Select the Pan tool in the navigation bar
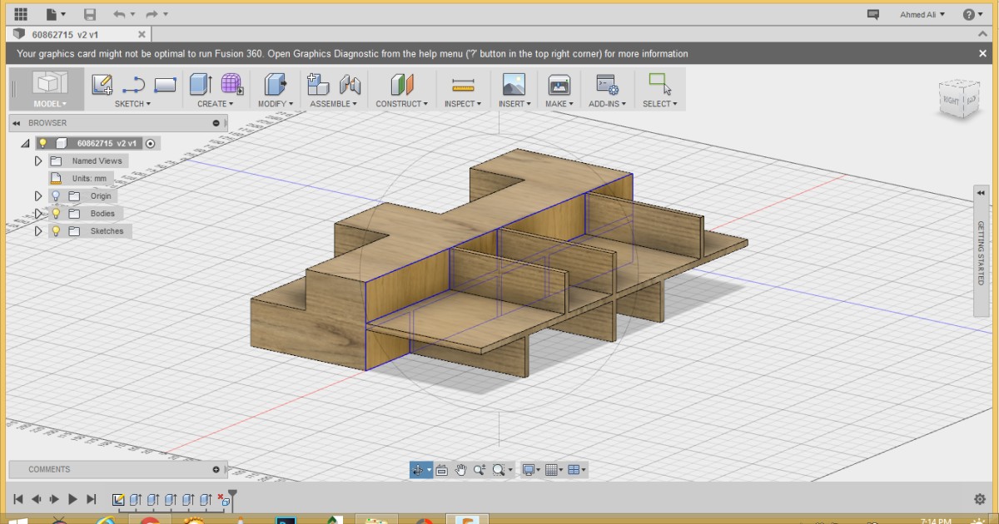 [460, 469]
